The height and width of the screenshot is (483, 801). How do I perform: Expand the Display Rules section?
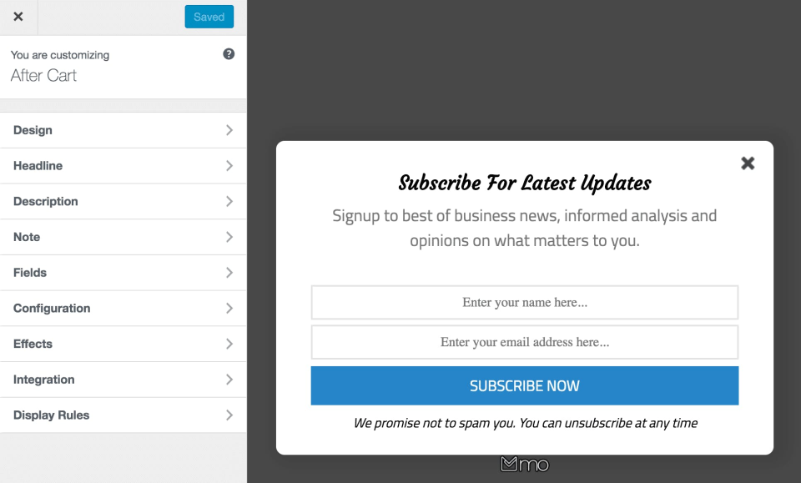pyautogui.click(x=123, y=415)
